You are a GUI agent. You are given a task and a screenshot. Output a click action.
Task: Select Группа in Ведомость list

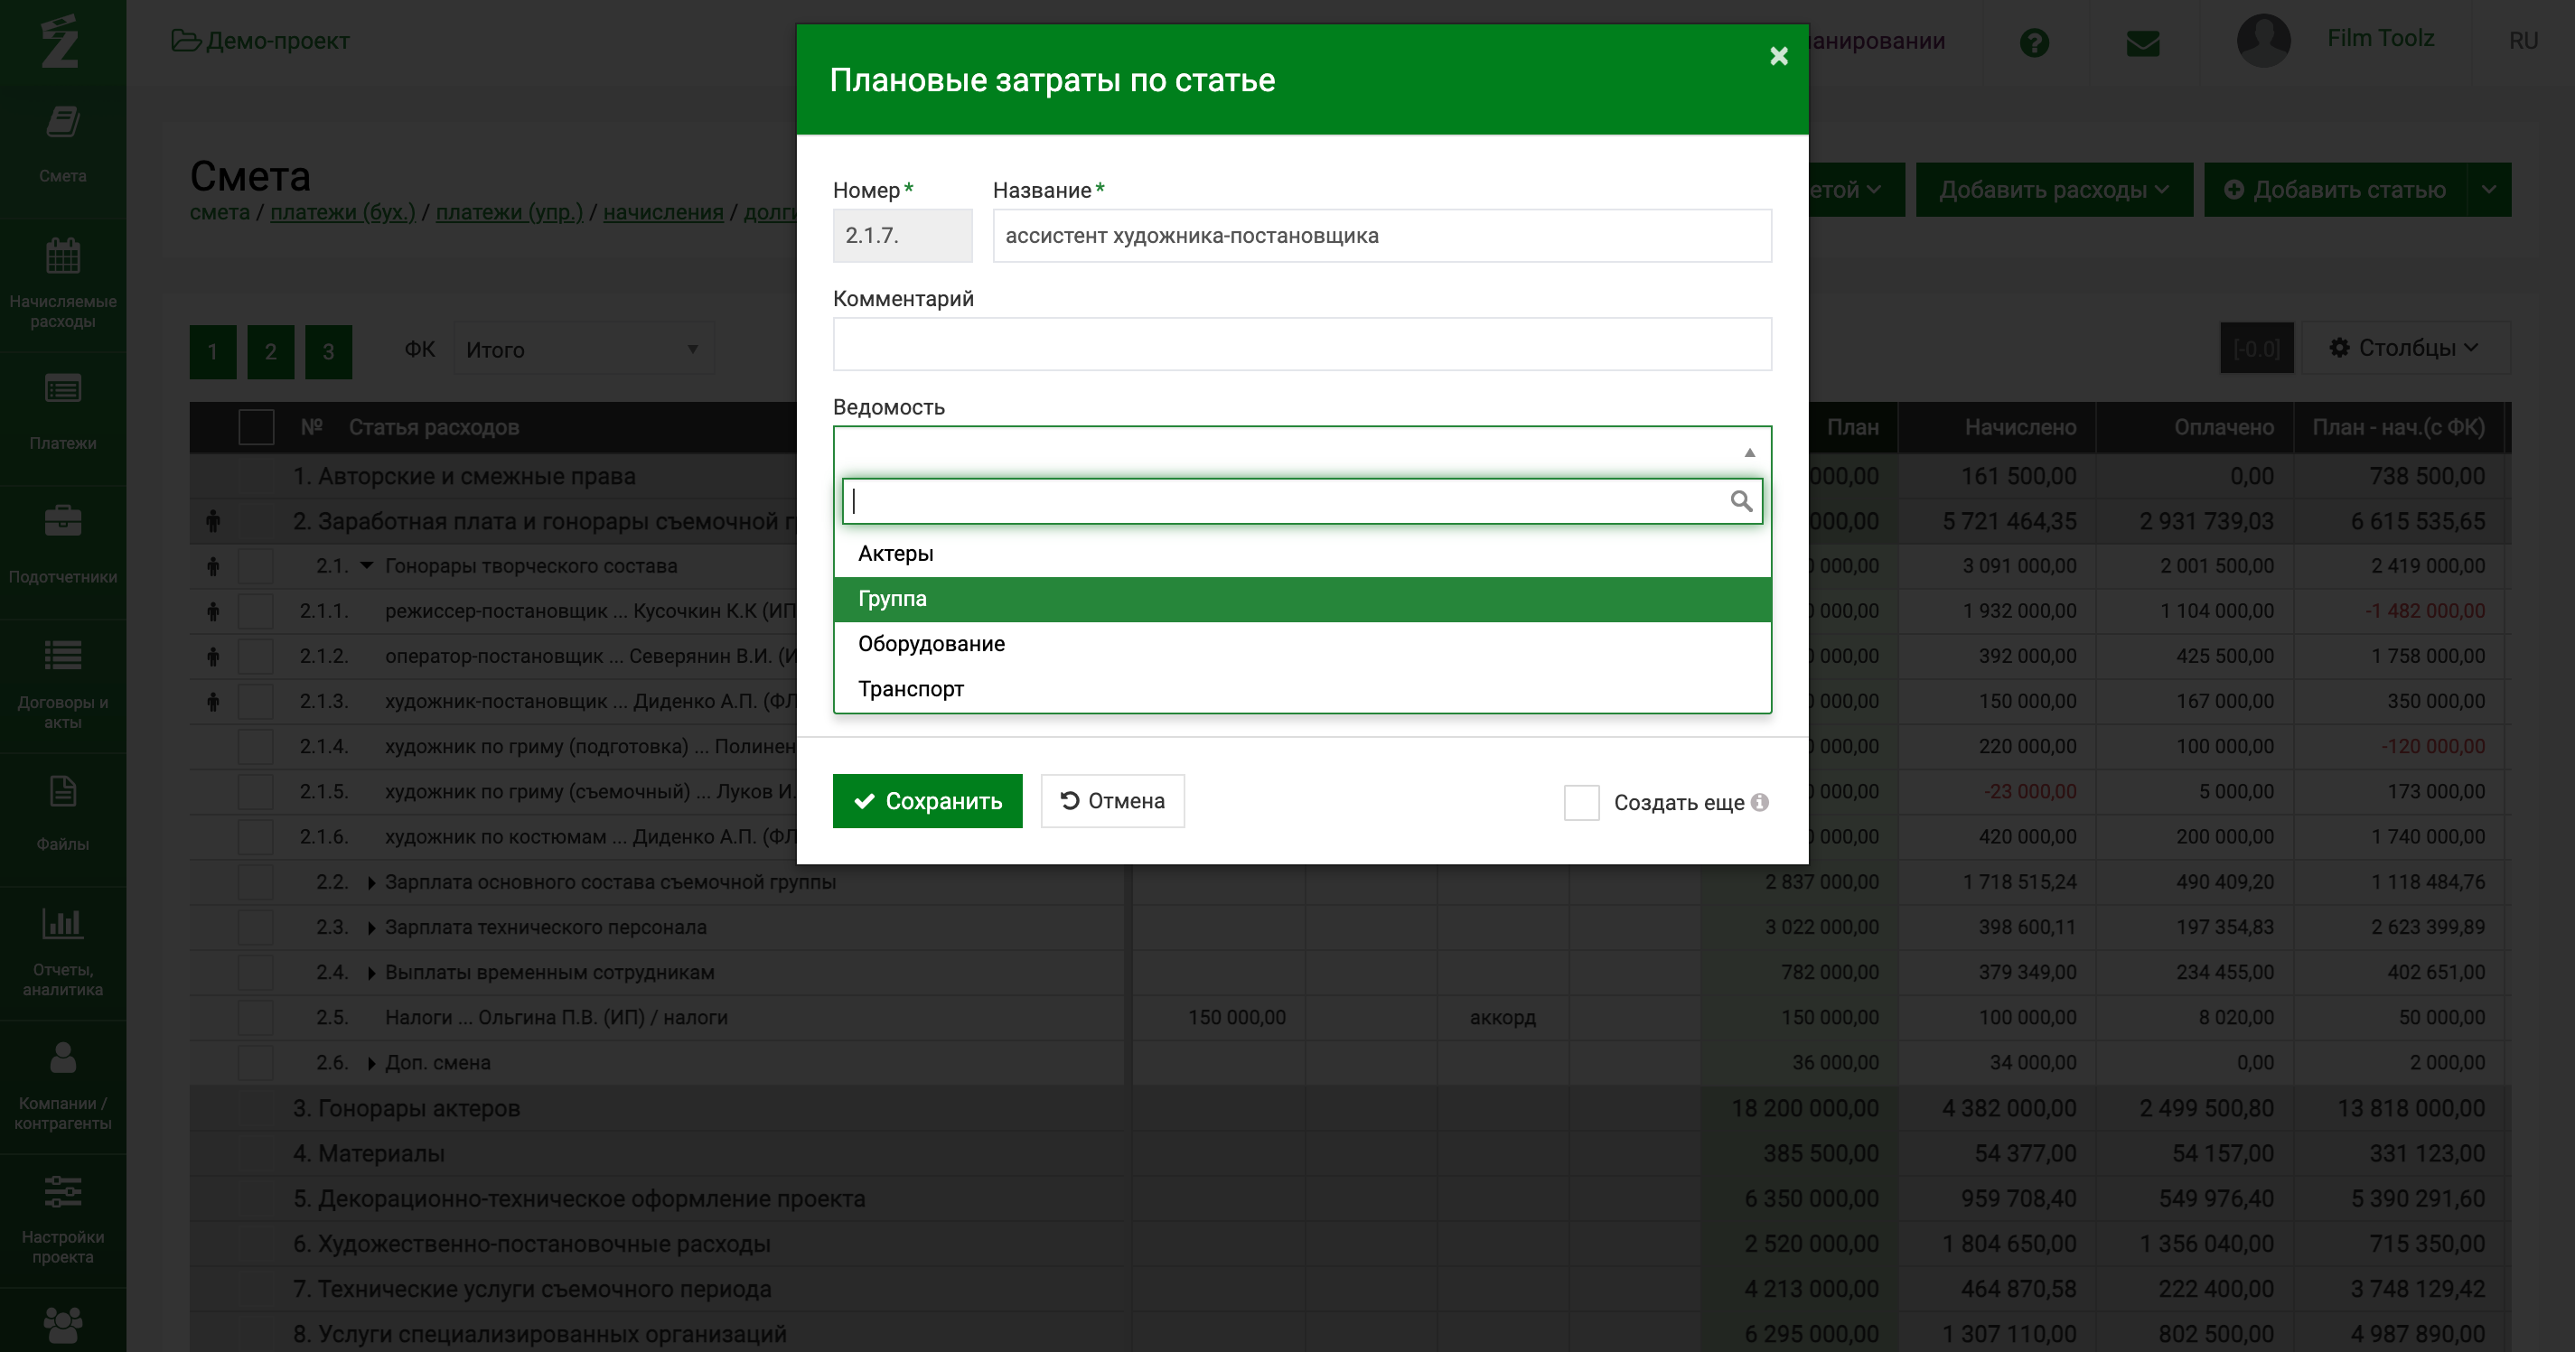[1301, 599]
